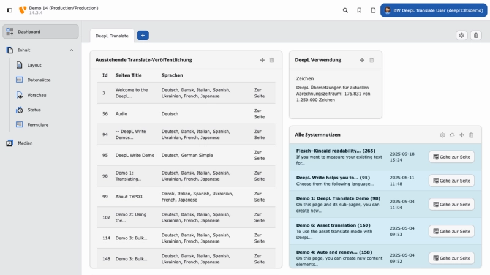Open the Dashboard module
Image resolution: width=490 pixels, height=275 pixels.
pyautogui.click(x=40, y=32)
